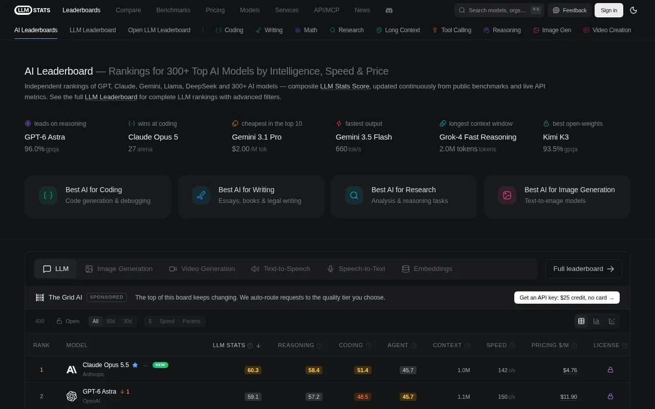
Task: Switch to the Text-to-Speech tab
Action: click(280, 269)
